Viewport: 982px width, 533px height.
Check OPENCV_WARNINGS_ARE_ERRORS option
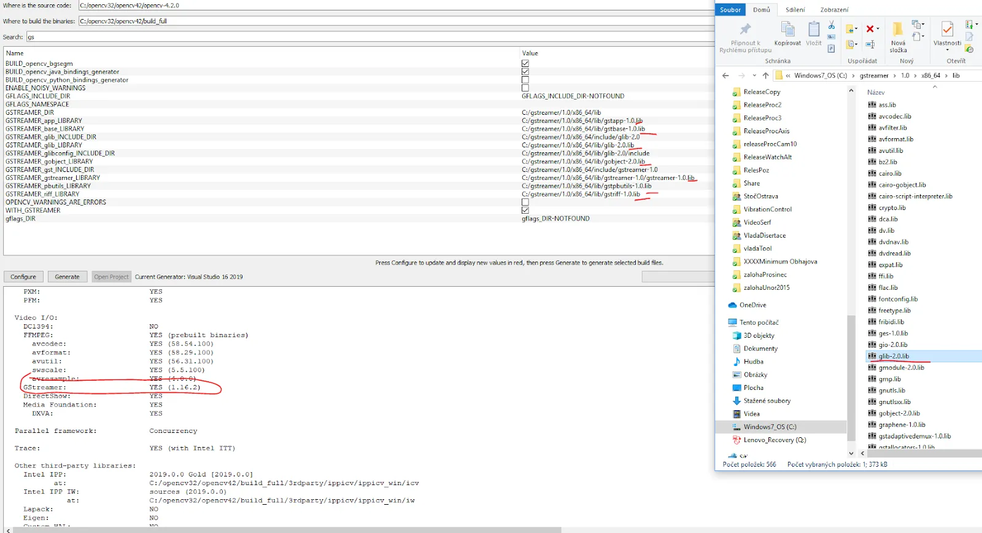click(525, 202)
